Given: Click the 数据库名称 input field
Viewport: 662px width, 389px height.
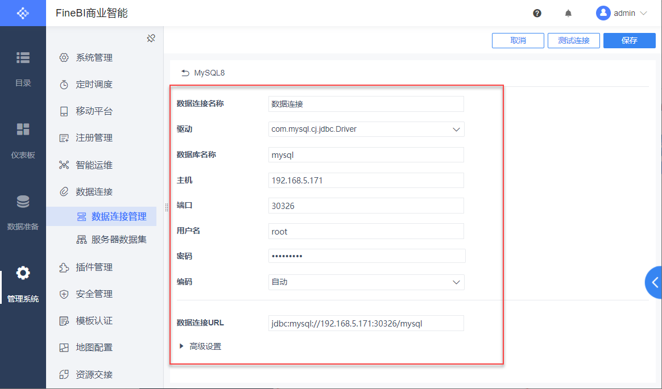Looking at the screenshot, I should tap(366, 154).
